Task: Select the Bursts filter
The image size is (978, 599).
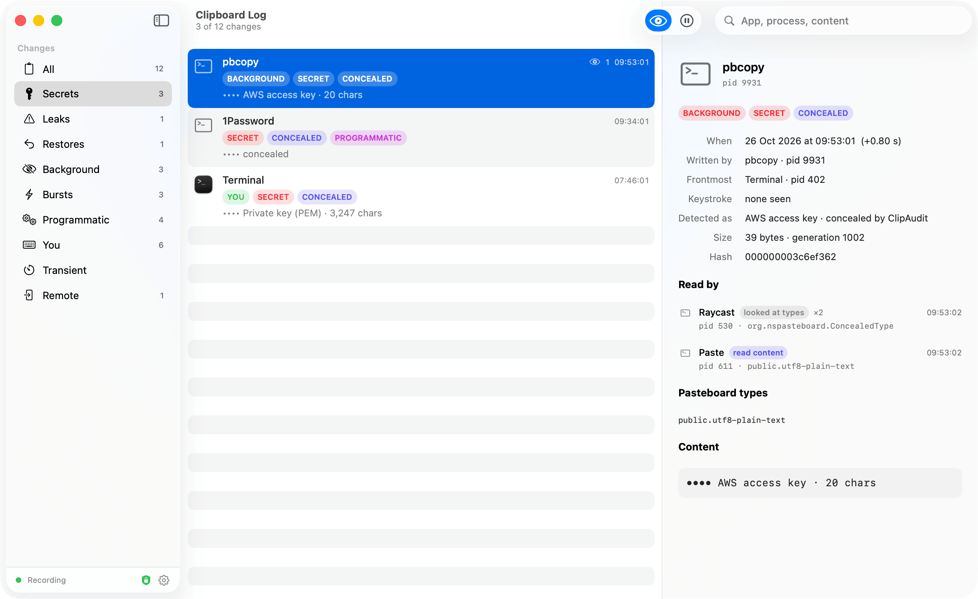Action: (x=93, y=194)
